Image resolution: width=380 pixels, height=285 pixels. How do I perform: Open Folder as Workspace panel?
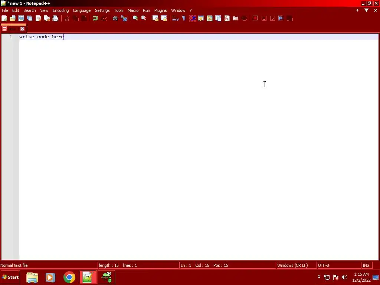(x=235, y=18)
